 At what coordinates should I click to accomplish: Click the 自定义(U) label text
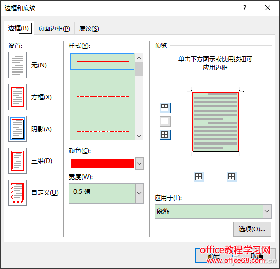45,193
